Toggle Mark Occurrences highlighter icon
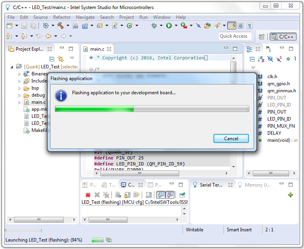 232,26
